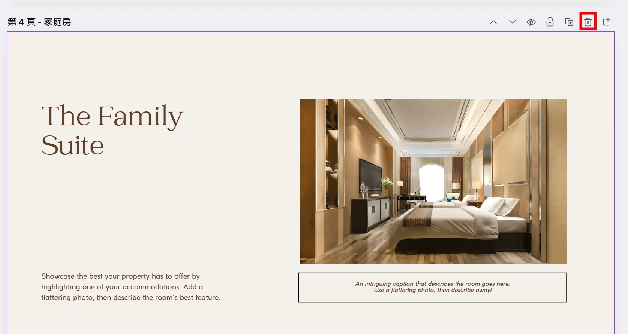Click the word 'Suite' in the heading

[72, 145]
